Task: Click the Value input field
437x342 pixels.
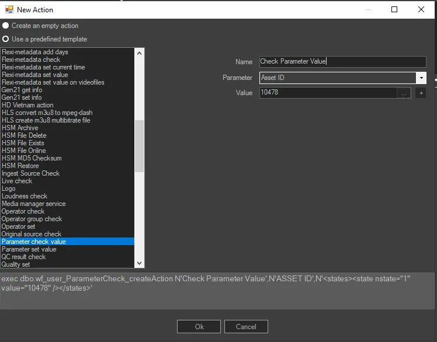Action: (x=327, y=93)
